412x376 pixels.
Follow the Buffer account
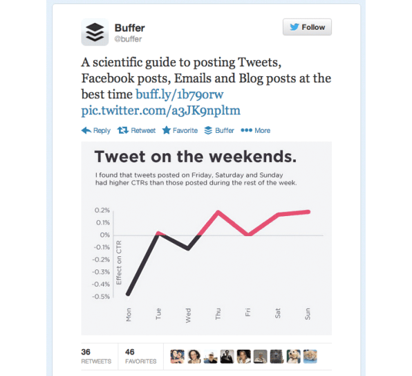(307, 27)
